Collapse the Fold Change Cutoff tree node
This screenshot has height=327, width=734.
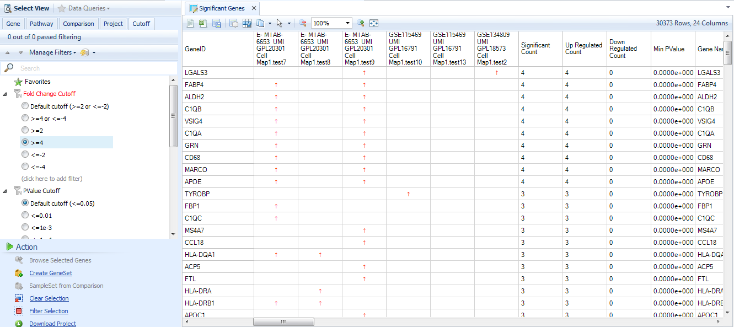6,94
